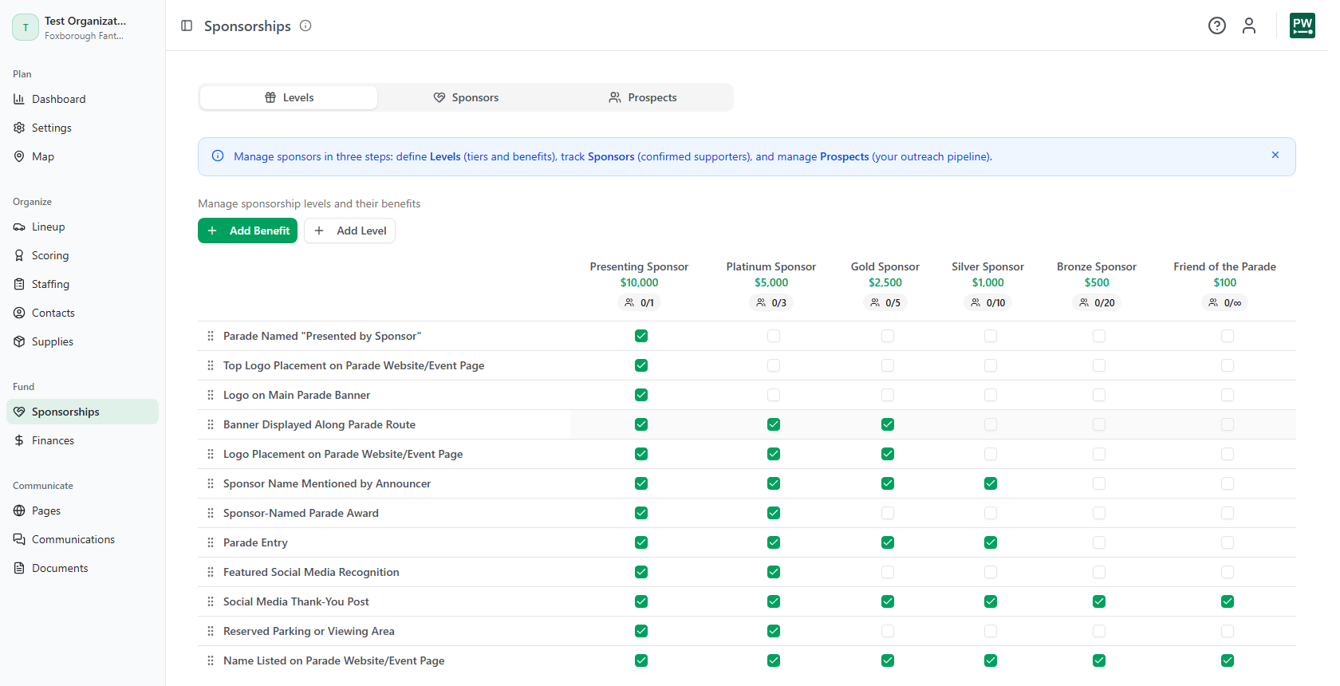This screenshot has height=686, width=1340.
Task: Click the "Sponsor Name Mentioned by Announcer" benefit
Action: click(x=327, y=483)
